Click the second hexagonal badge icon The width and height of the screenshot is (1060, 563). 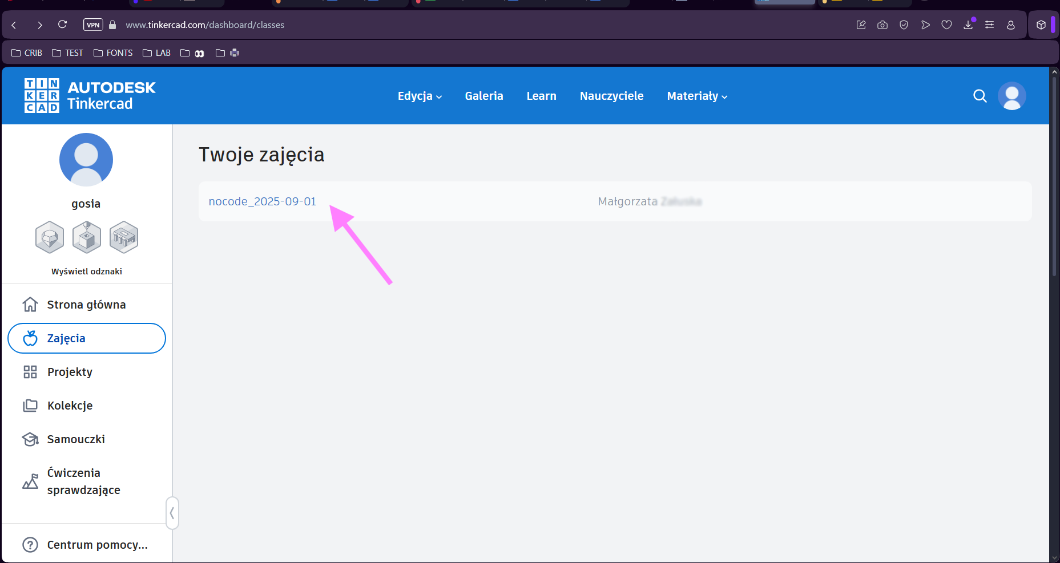(x=87, y=237)
